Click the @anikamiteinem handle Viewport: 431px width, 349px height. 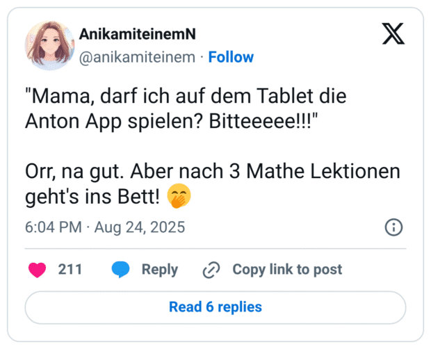(x=138, y=57)
